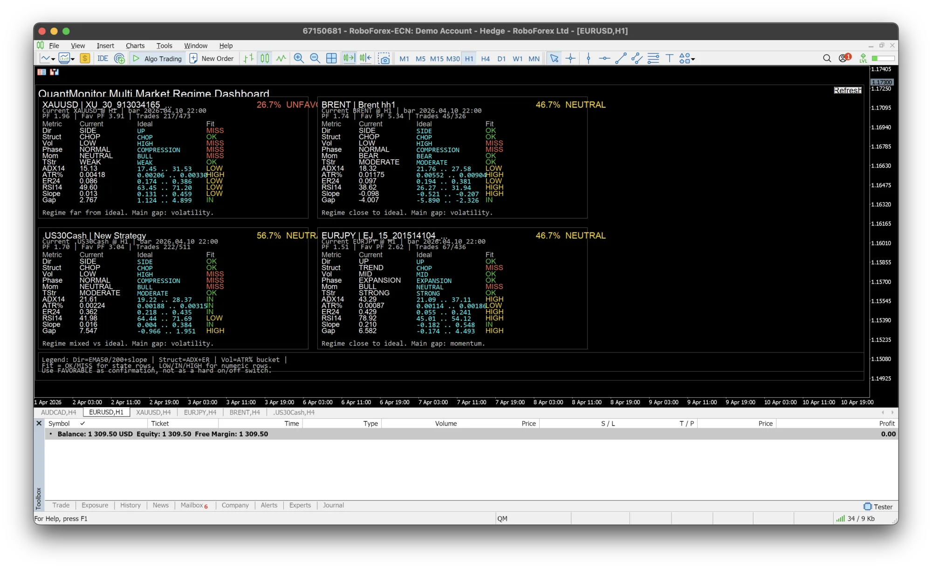Open the MQL5 IDE editor
This screenshot has width=932, height=569.
click(x=103, y=58)
